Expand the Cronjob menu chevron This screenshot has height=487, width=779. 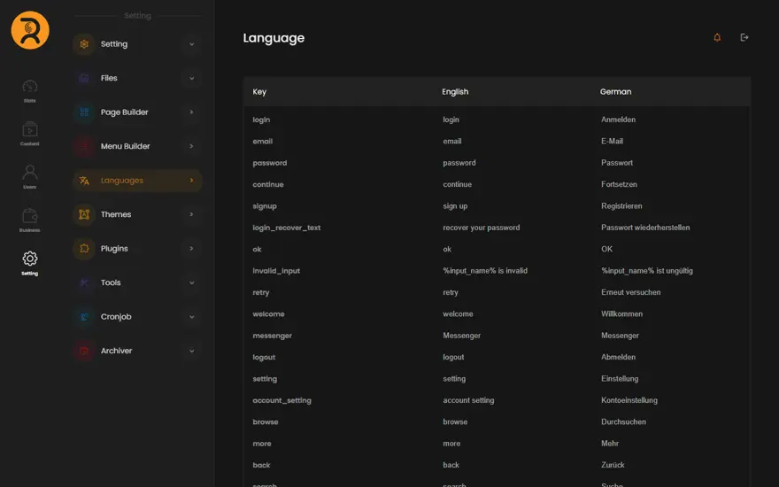(191, 317)
